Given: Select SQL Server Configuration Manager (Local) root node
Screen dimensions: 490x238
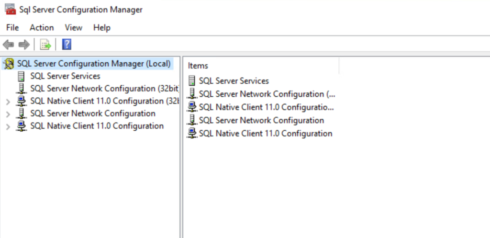Looking at the screenshot, I should (x=94, y=64).
